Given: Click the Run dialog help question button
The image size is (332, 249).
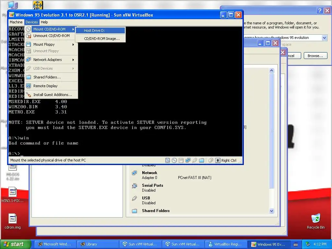Looking at the screenshot, I should coord(320,10).
